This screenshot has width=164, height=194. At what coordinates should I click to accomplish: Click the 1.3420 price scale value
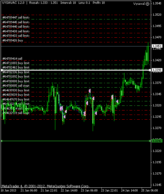point(157,60)
